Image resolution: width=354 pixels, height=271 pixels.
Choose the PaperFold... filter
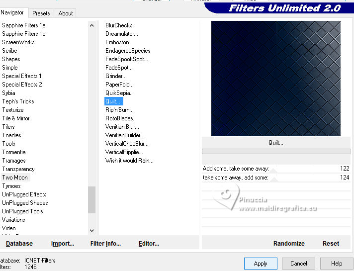(119, 85)
